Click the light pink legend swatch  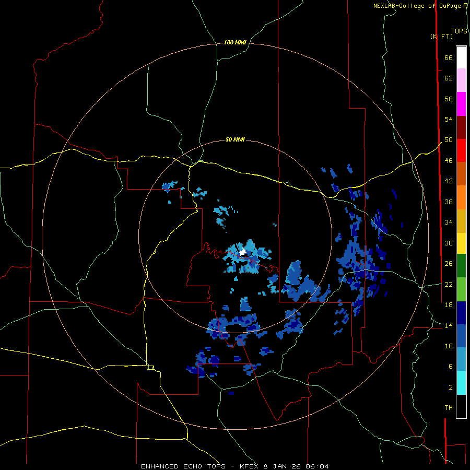click(x=461, y=80)
